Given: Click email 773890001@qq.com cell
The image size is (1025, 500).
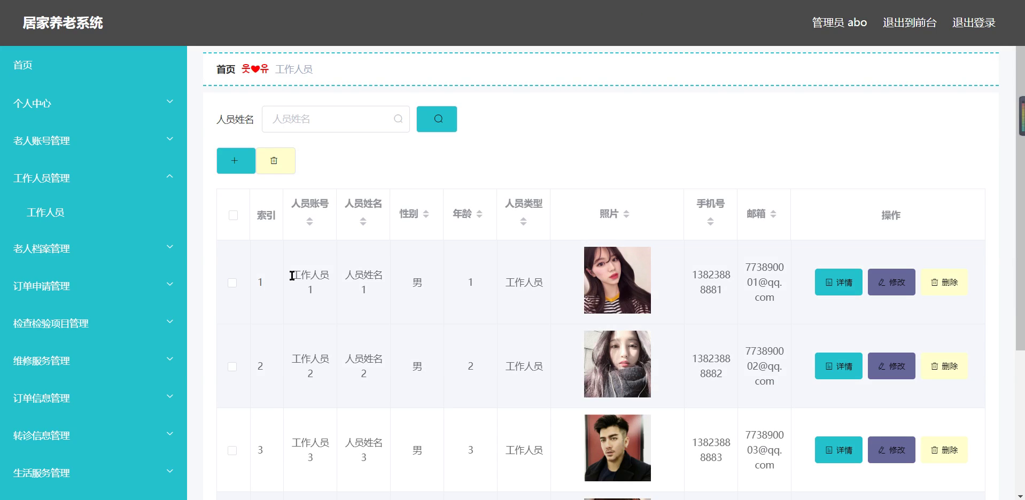Looking at the screenshot, I should tap(764, 282).
